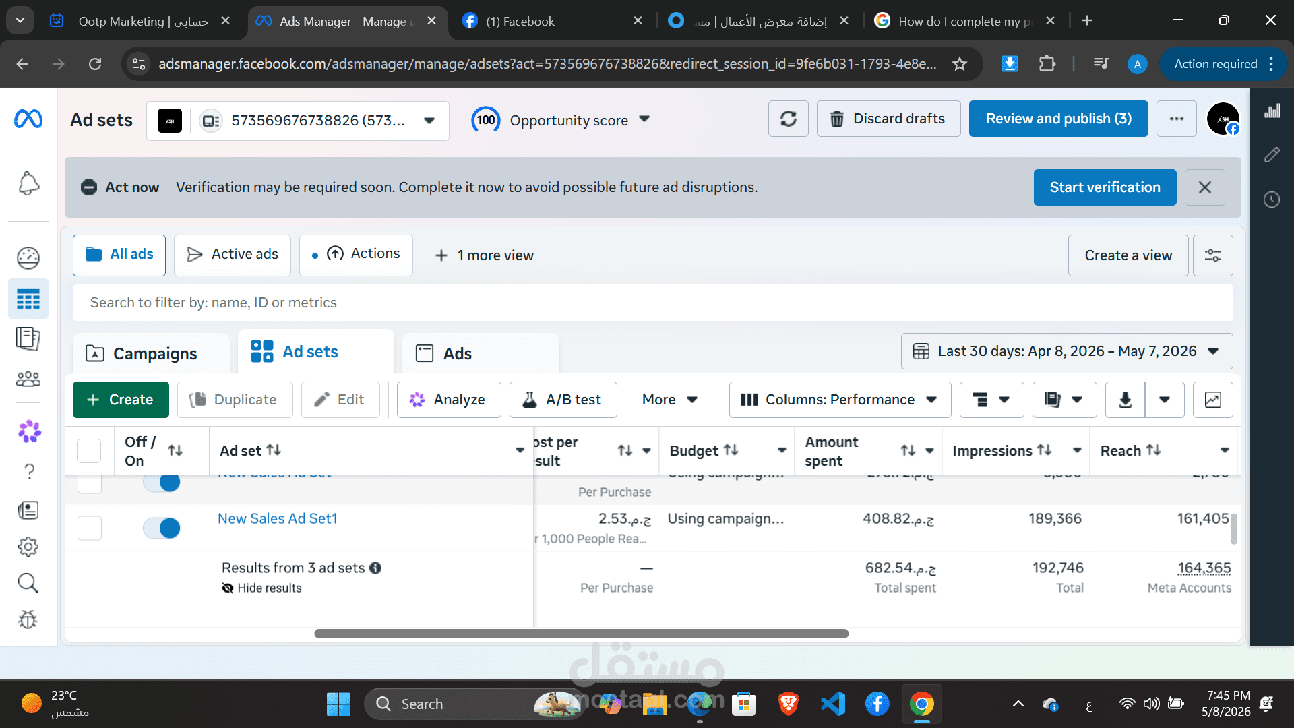This screenshot has width=1294, height=728.
Task: Open the charts view icon in toolbar
Action: [1213, 400]
